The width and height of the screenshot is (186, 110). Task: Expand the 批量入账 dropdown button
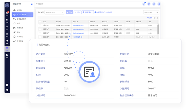click(88, 12)
